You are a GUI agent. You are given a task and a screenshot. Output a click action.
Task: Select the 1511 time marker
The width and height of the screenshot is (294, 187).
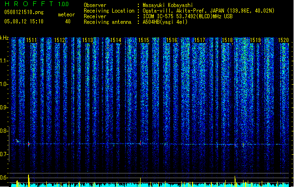click(31, 40)
